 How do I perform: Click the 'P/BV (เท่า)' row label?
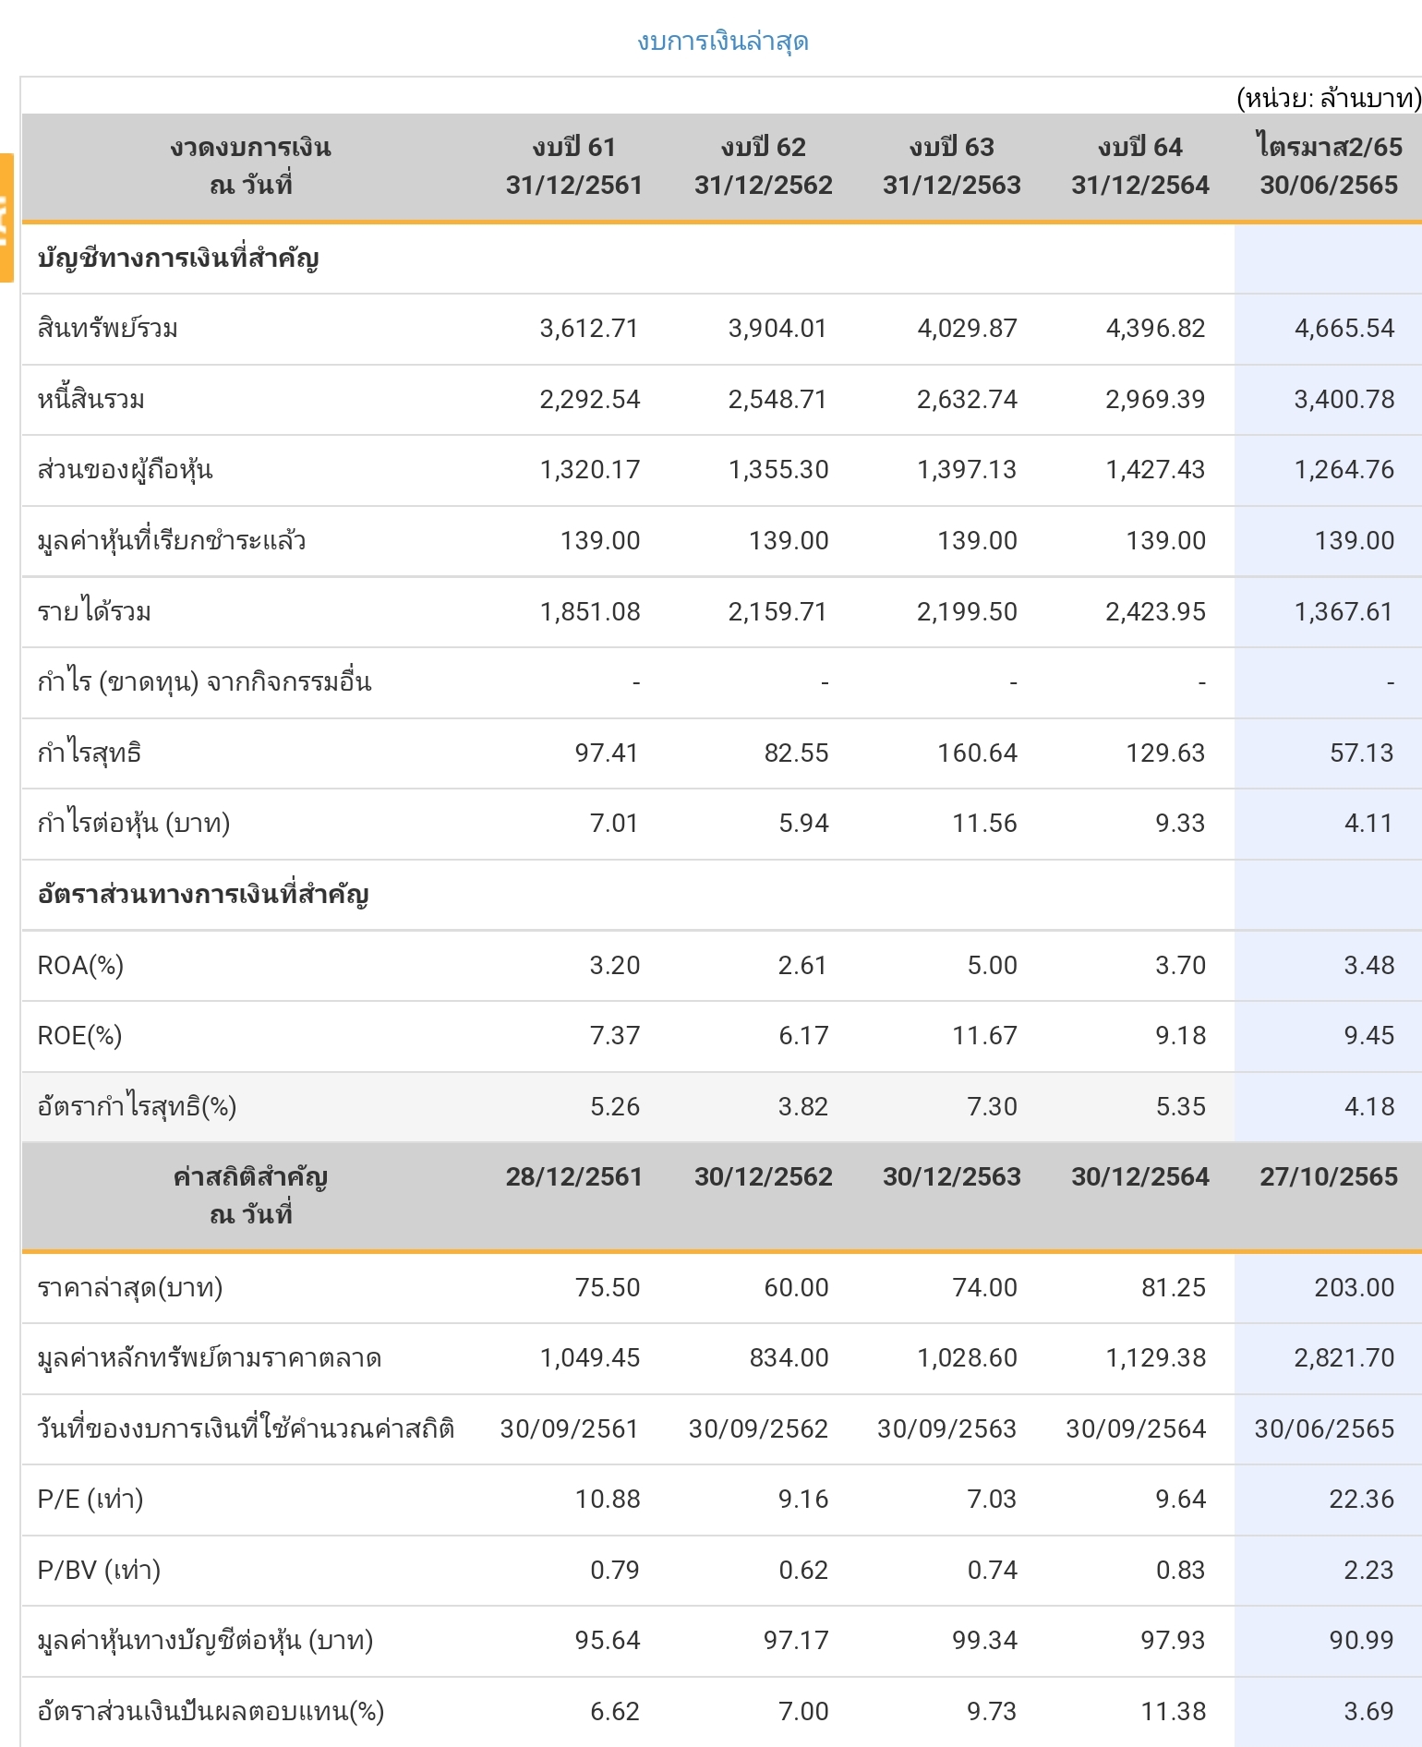pos(99,1571)
